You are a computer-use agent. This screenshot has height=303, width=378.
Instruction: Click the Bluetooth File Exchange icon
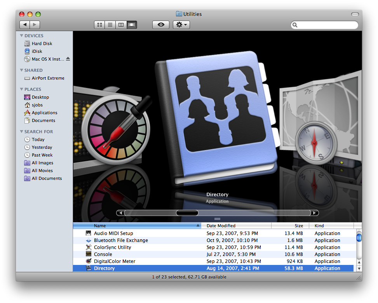point(89,240)
